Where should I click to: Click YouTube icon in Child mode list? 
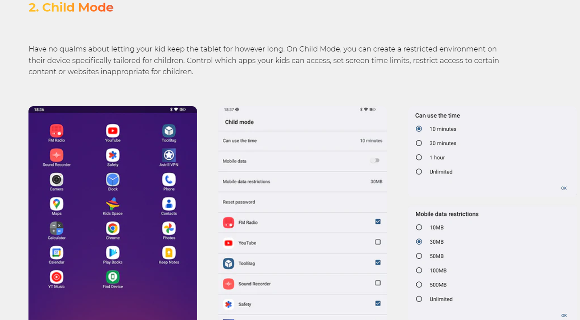[x=229, y=243]
